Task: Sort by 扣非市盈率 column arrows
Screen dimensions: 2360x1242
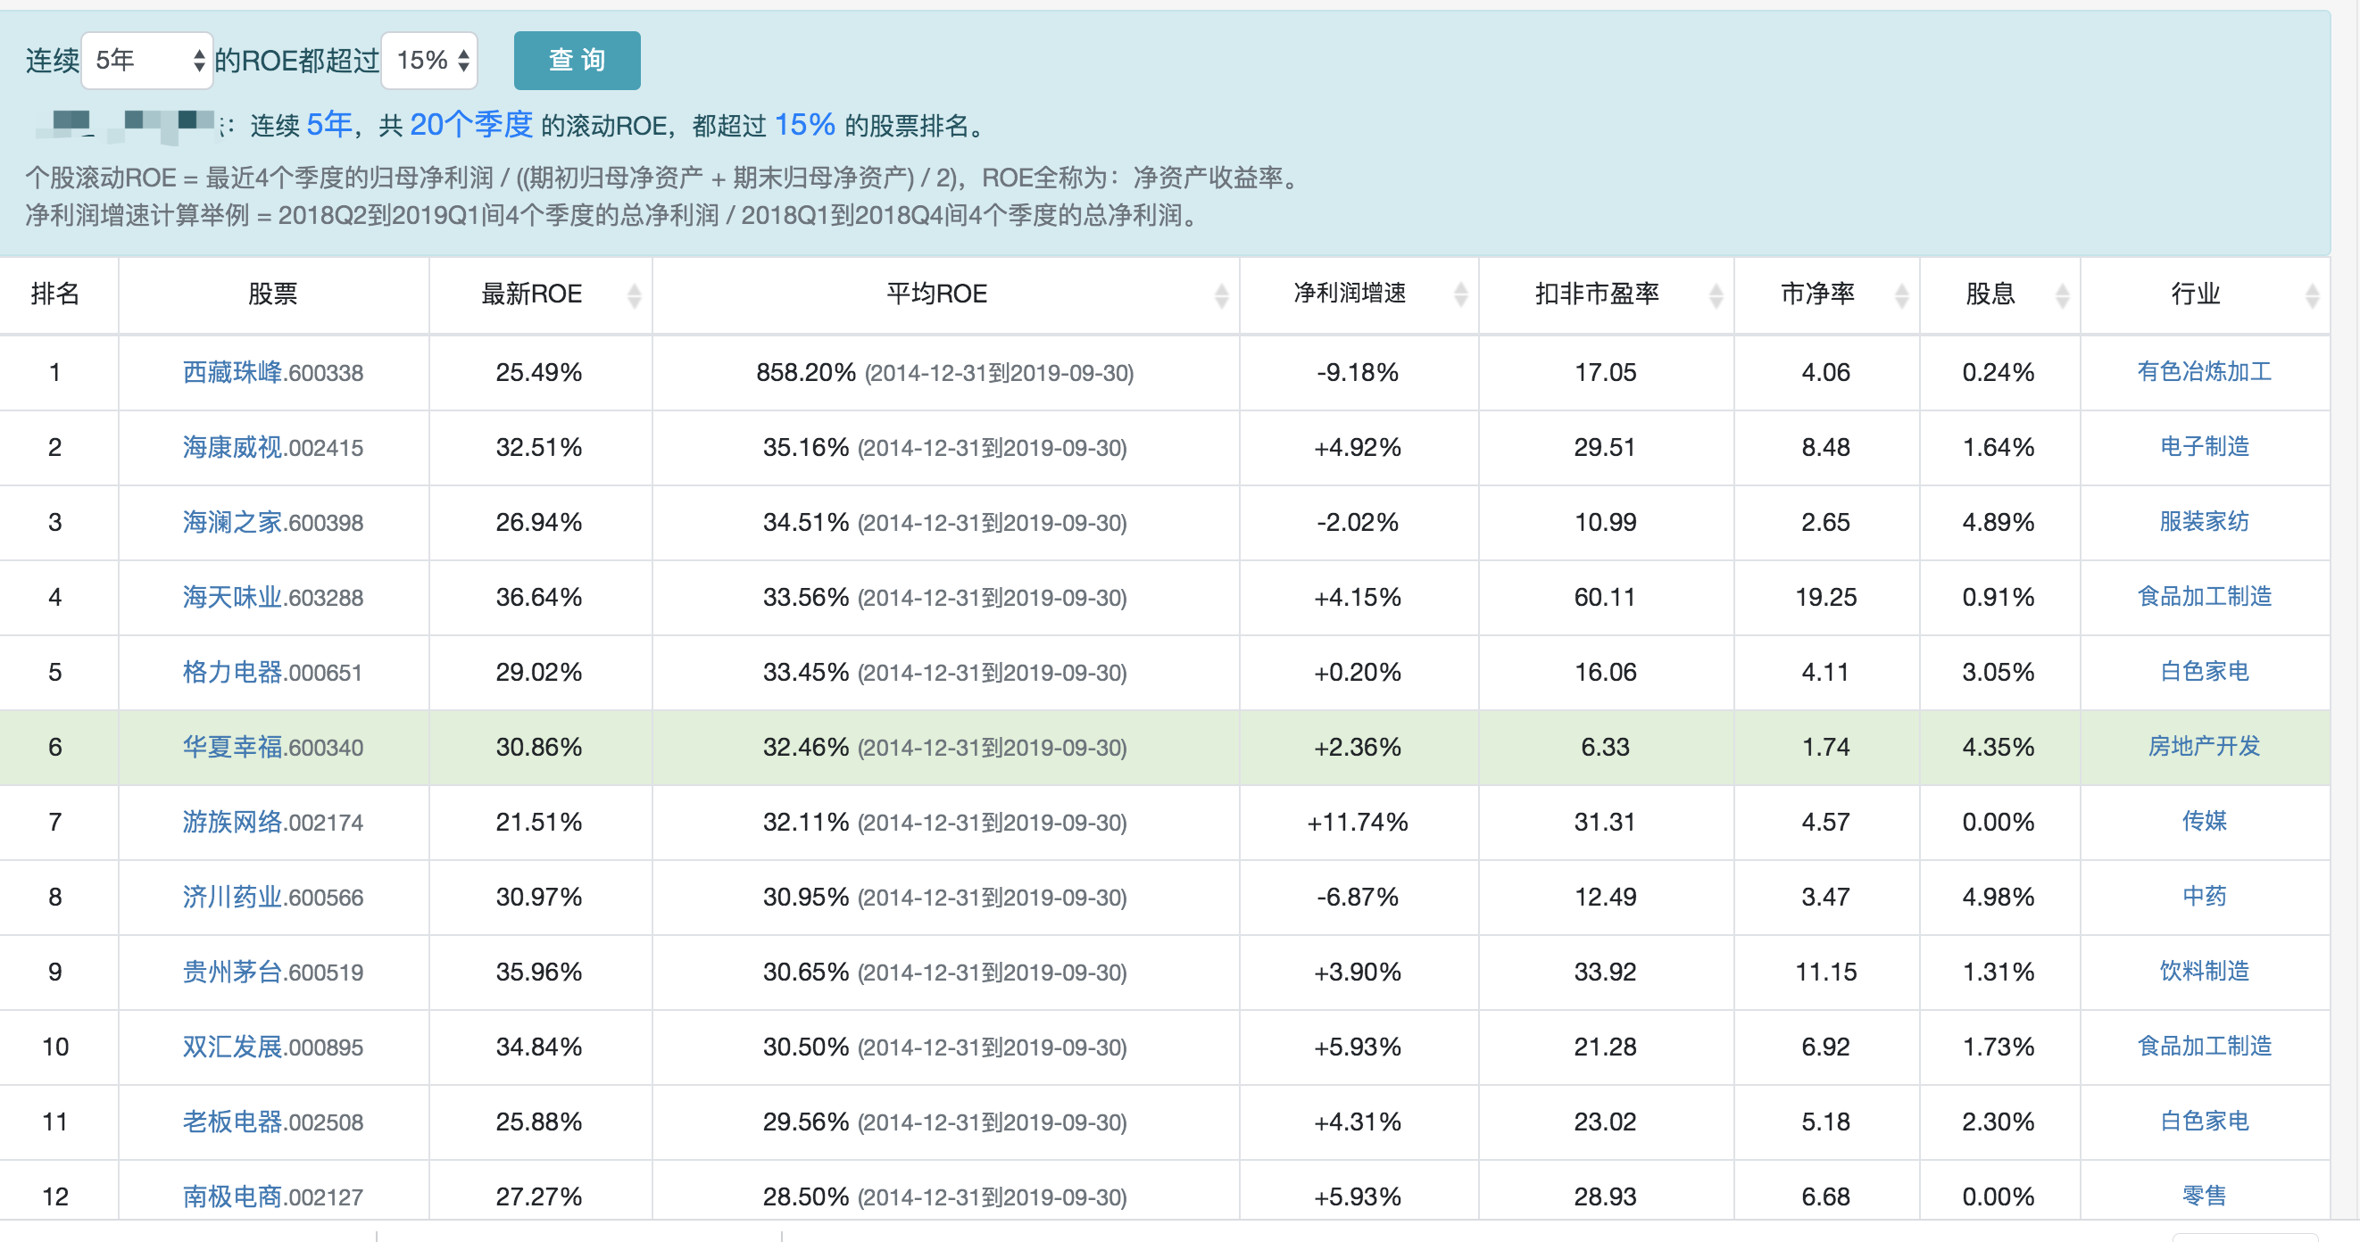Action: [x=1716, y=295]
